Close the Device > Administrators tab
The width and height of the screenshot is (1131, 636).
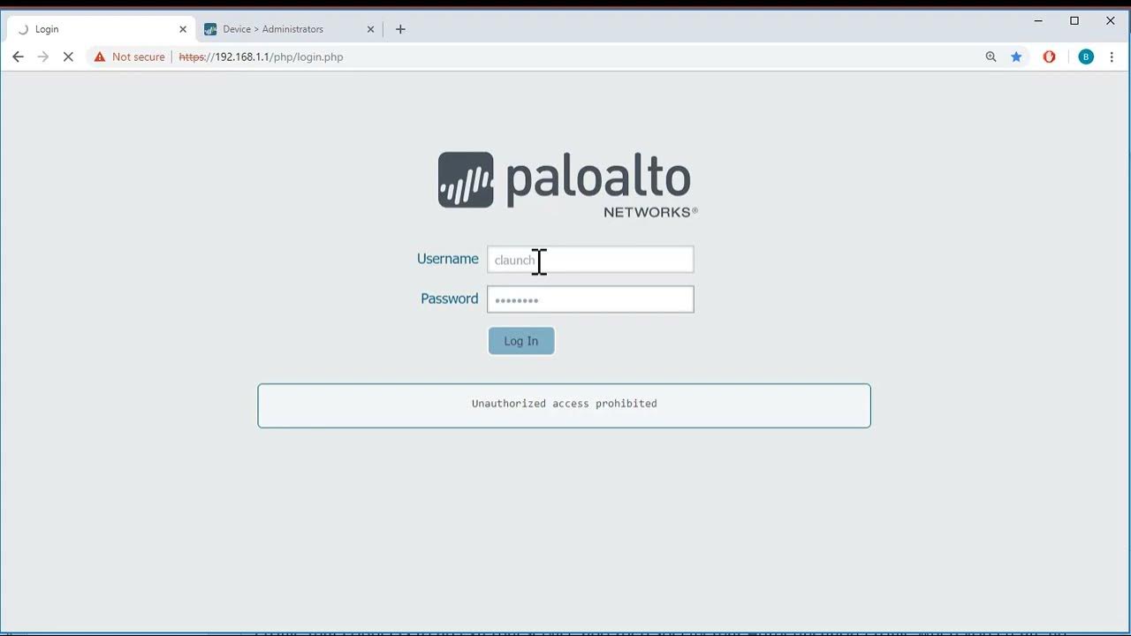pyautogui.click(x=370, y=29)
